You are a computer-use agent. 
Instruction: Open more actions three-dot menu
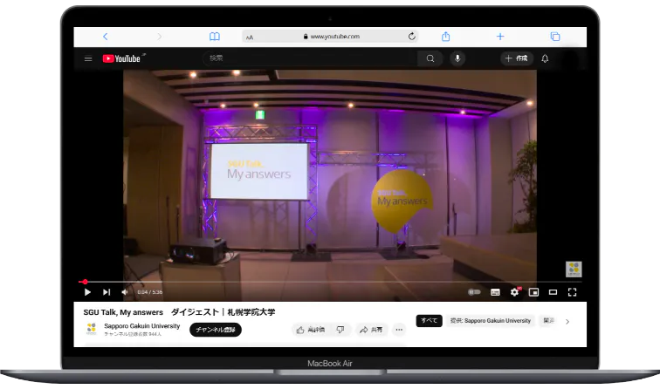pyautogui.click(x=399, y=330)
